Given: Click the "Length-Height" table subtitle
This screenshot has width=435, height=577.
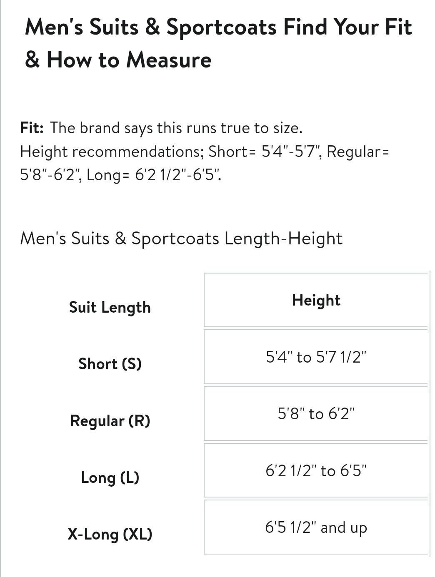Looking at the screenshot, I should [x=283, y=239].
